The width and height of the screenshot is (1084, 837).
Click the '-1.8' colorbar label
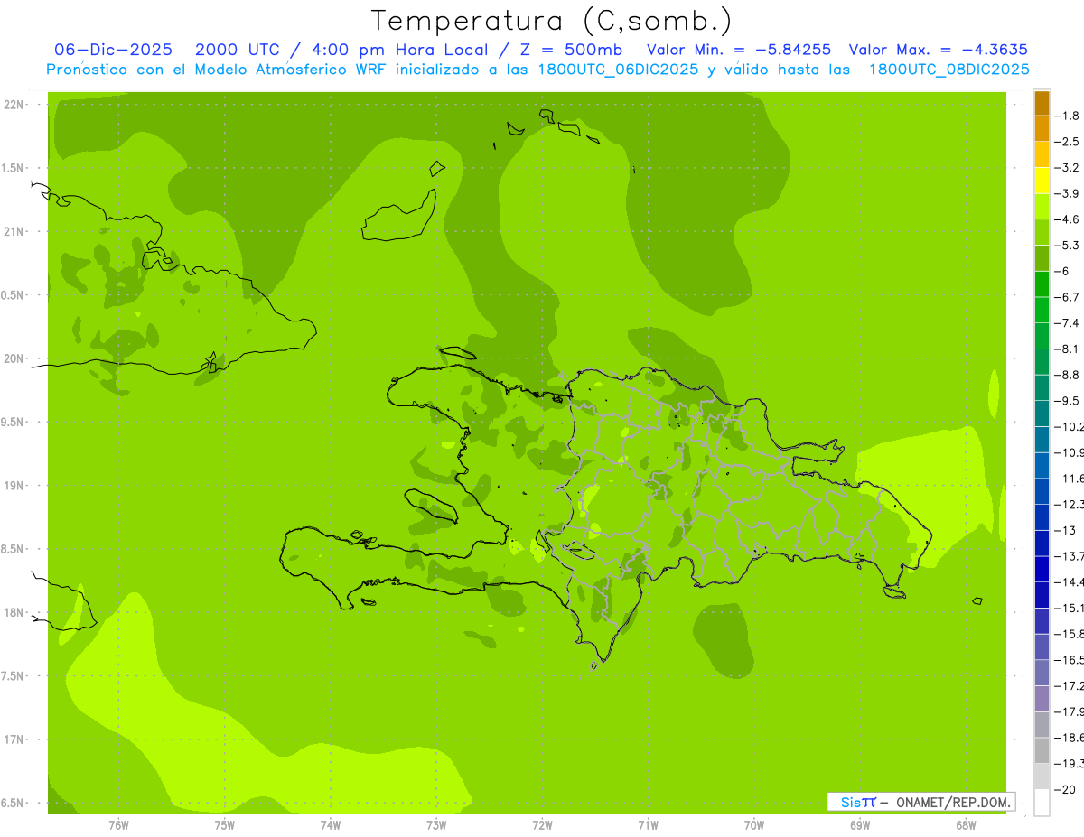point(1067,116)
